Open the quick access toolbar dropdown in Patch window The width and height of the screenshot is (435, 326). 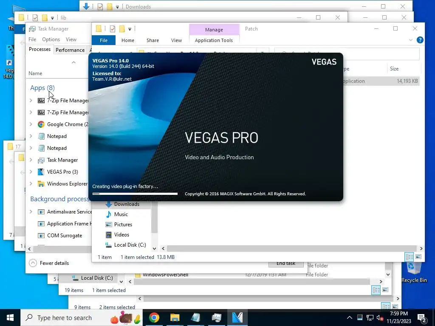(x=130, y=29)
